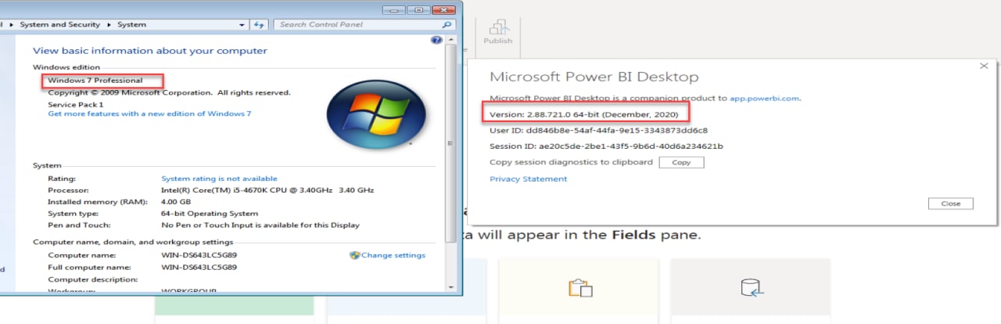Click the Copyright 2009 Microsoft Corporation text
This screenshot has height=324, width=1001.
[169, 92]
